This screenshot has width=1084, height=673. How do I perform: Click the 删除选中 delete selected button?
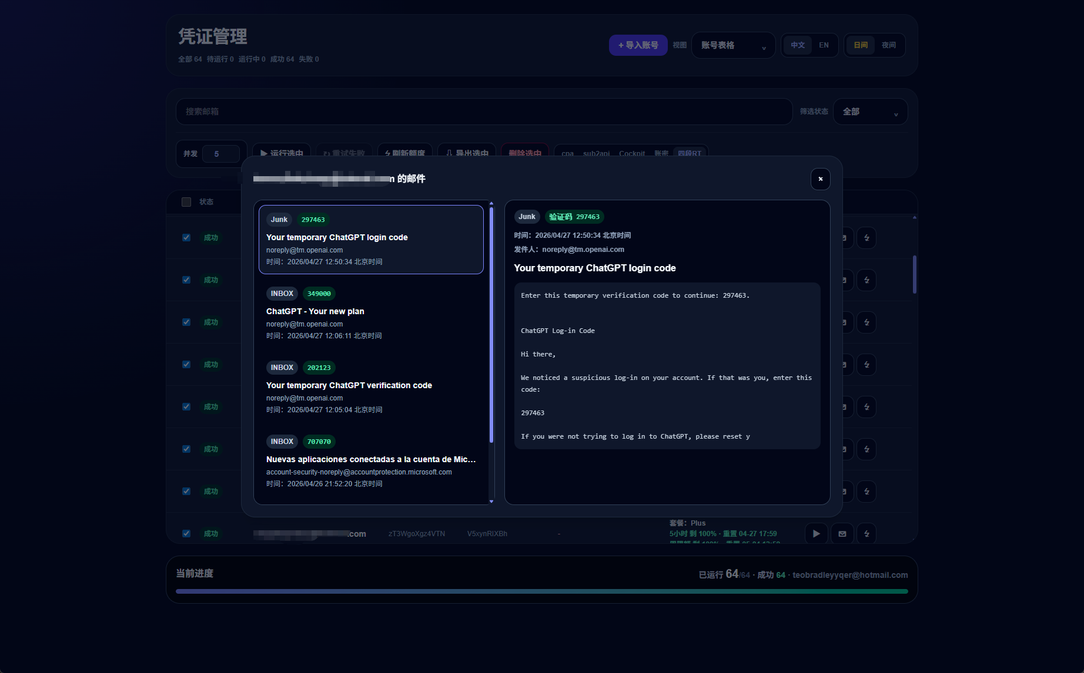coord(525,152)
